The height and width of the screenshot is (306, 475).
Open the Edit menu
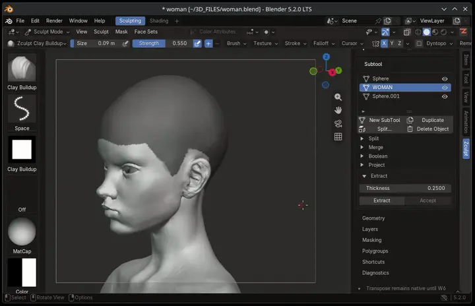tap(35, 21)
